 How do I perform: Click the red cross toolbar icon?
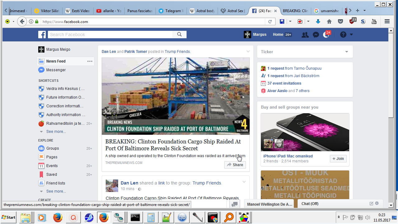point(300,21)
